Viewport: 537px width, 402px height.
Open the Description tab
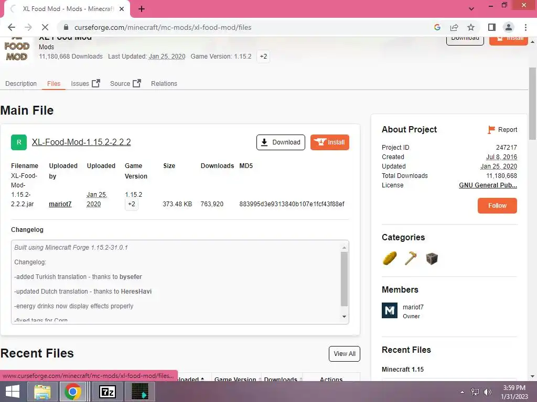[21, 83]
